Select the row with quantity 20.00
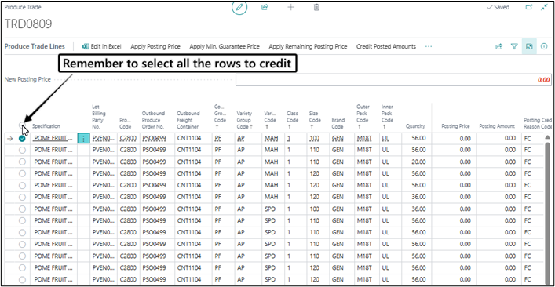Viewport: 555px width, 287px height. point(22,162)
